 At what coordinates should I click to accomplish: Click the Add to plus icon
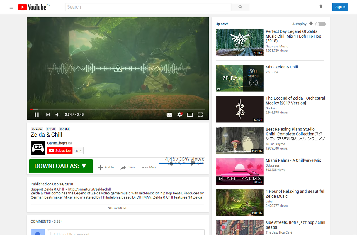coord(100,167)
